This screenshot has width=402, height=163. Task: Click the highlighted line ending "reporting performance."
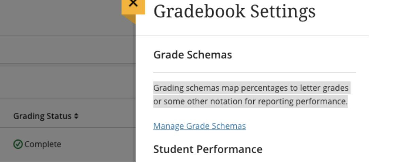point(251,102)
